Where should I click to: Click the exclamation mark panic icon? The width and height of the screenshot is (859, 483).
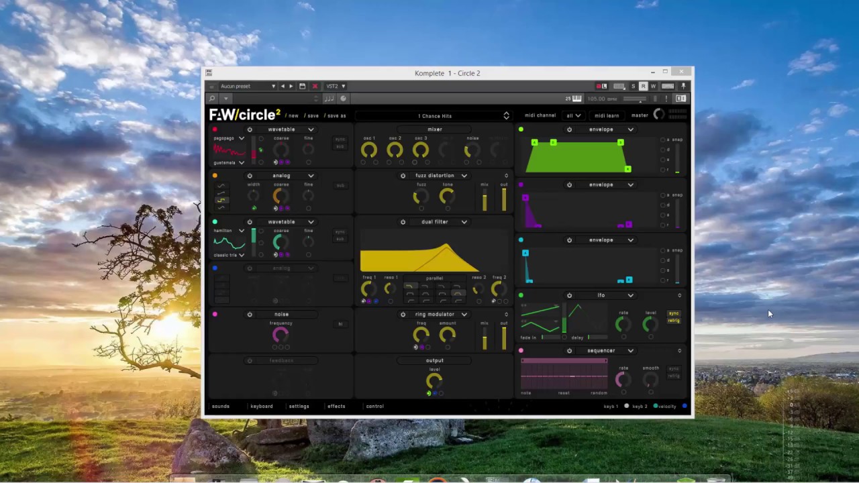[x=666, y=99]
